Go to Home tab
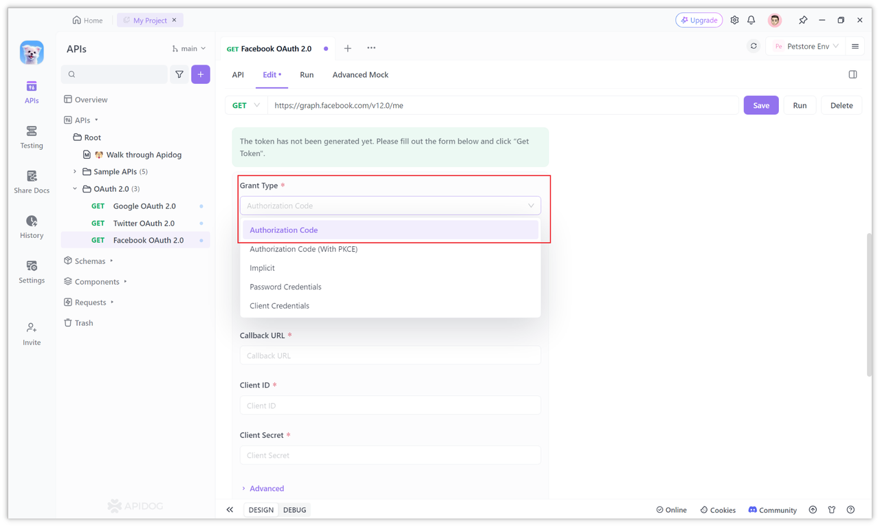 tap(87, 20)
